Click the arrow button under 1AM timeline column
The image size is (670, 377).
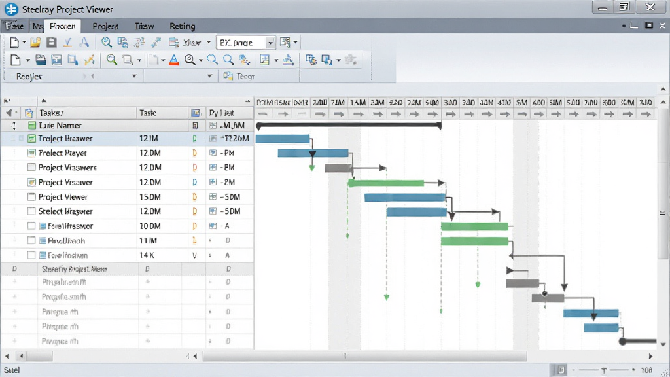[x=358, y=114]
